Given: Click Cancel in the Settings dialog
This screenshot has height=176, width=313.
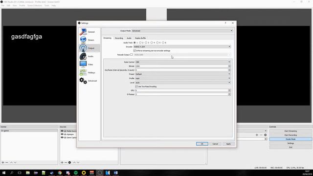Looking at the screenshot, I should click(215, 144).
